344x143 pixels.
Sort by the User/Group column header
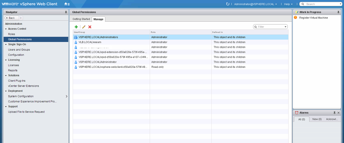pyautogui.click(x=111, y=32)
